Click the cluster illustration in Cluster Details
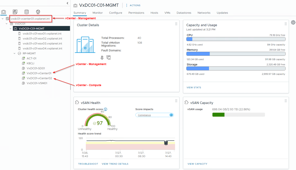The image size is (296, 170). pos(85,45)
